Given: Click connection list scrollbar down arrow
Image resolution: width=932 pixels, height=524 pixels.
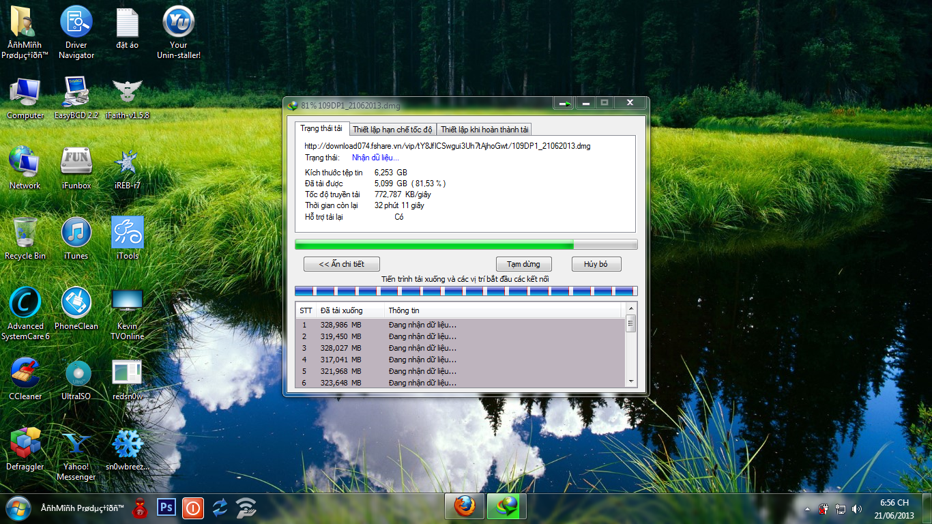Looking at the screenshot, I should coord(631,381).
